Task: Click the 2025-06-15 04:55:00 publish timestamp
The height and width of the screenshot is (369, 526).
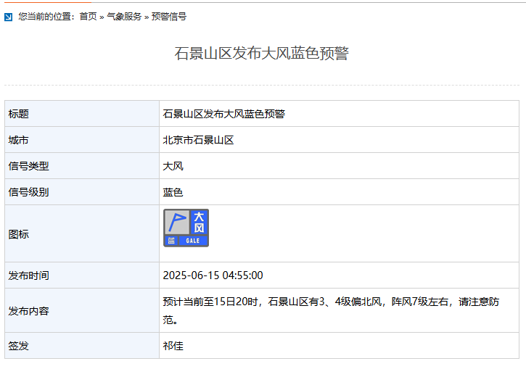Action: [213, 275]
